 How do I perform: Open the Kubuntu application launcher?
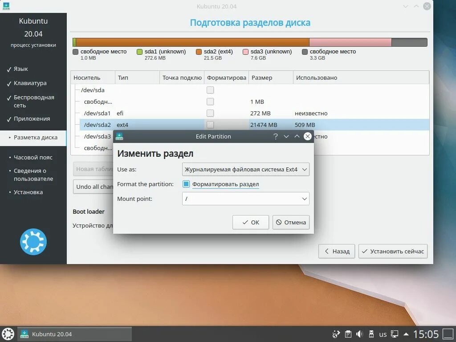(x=8, y=334)
